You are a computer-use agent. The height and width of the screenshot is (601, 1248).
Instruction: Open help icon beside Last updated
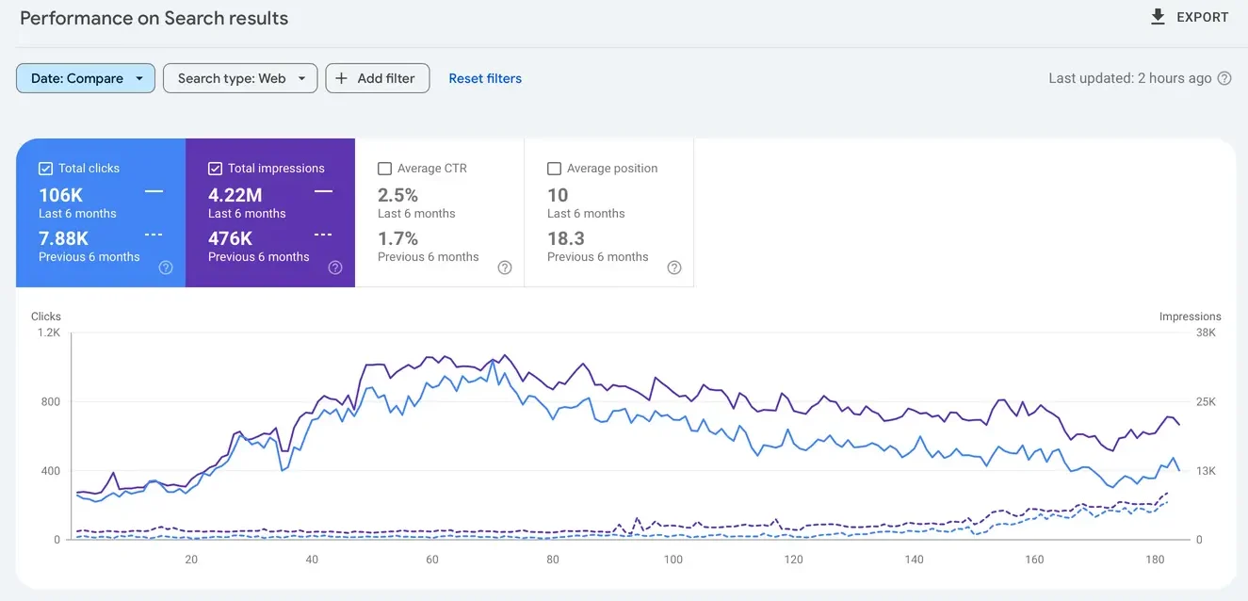coord(1224,78)
